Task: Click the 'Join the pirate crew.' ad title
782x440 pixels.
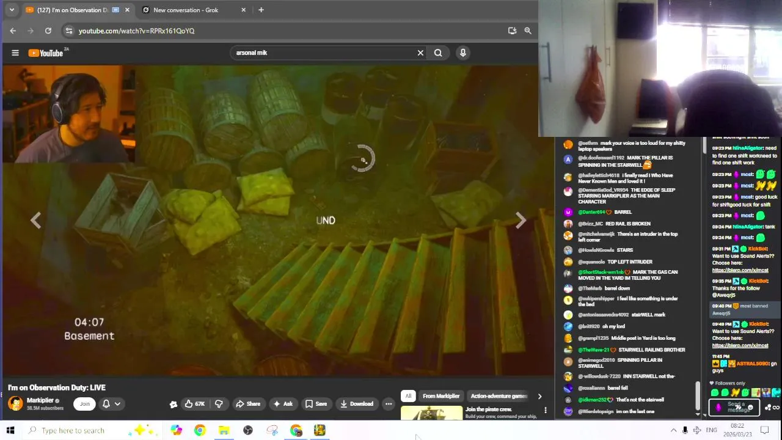Action: coord(489,409)
